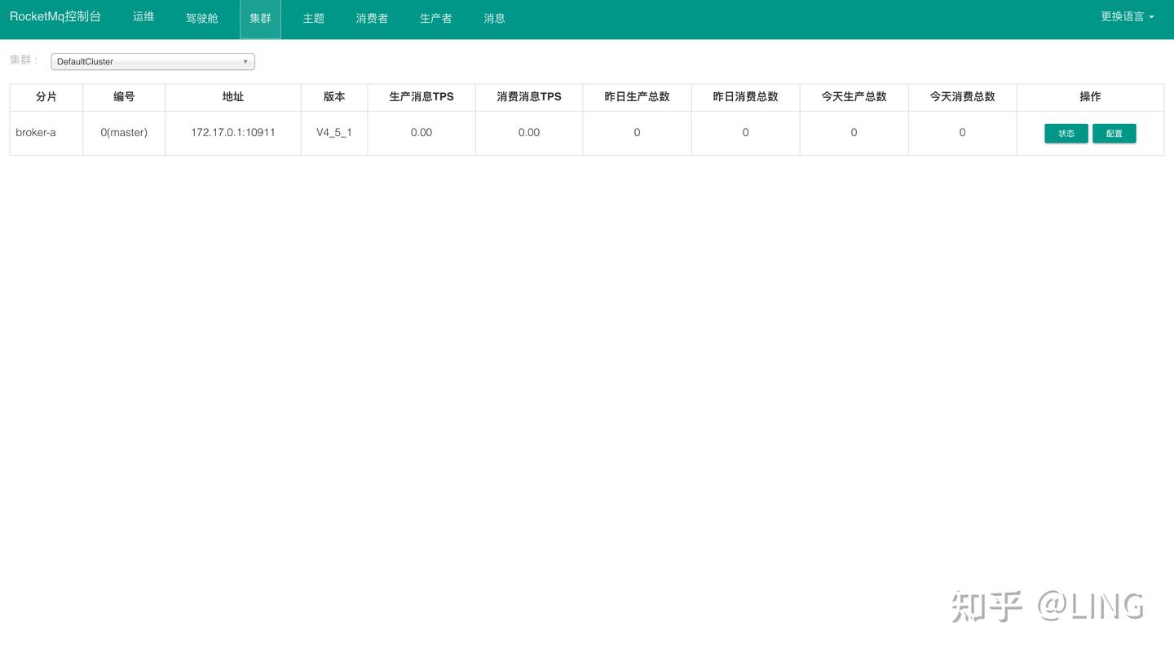Click the 0(master) cell
The height and width of the screenshot is (653, 1174).
pos(124,132)
